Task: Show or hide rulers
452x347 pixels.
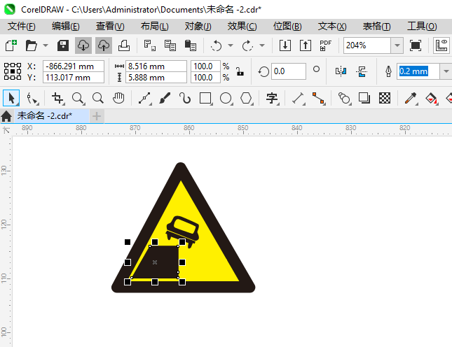Action: (441, 45)
